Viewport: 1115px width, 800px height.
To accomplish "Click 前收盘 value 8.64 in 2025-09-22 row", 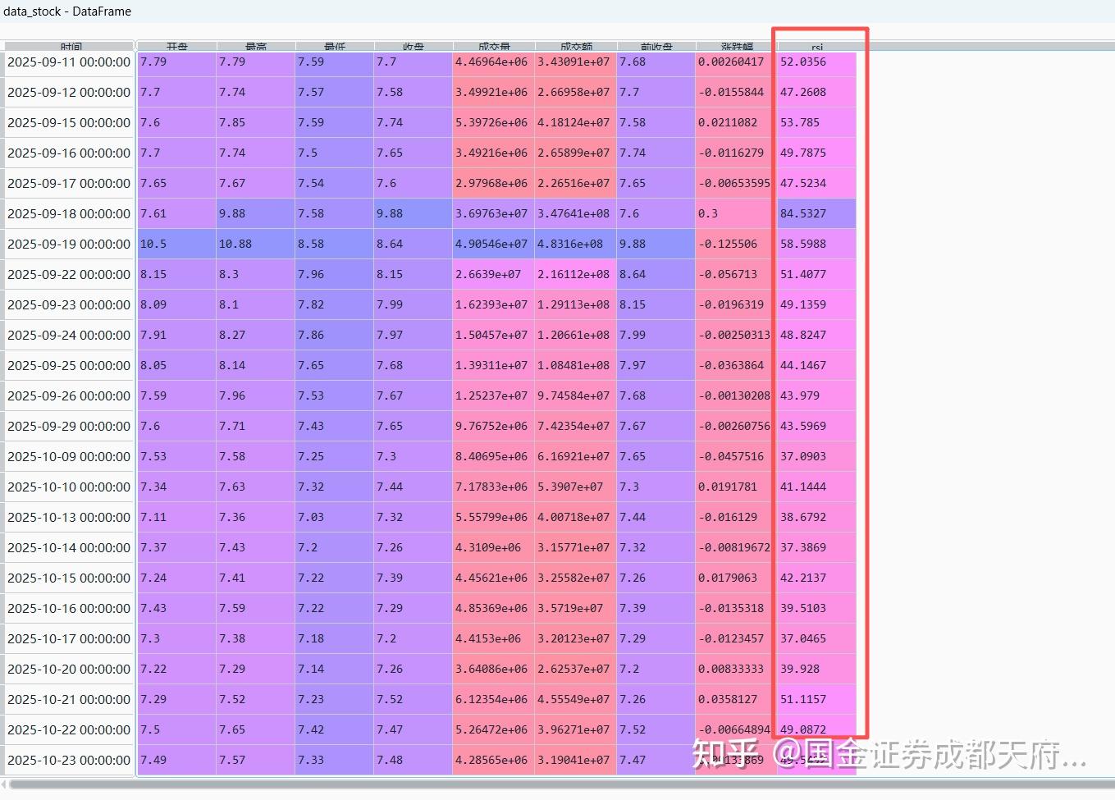I will click(656, 275).
